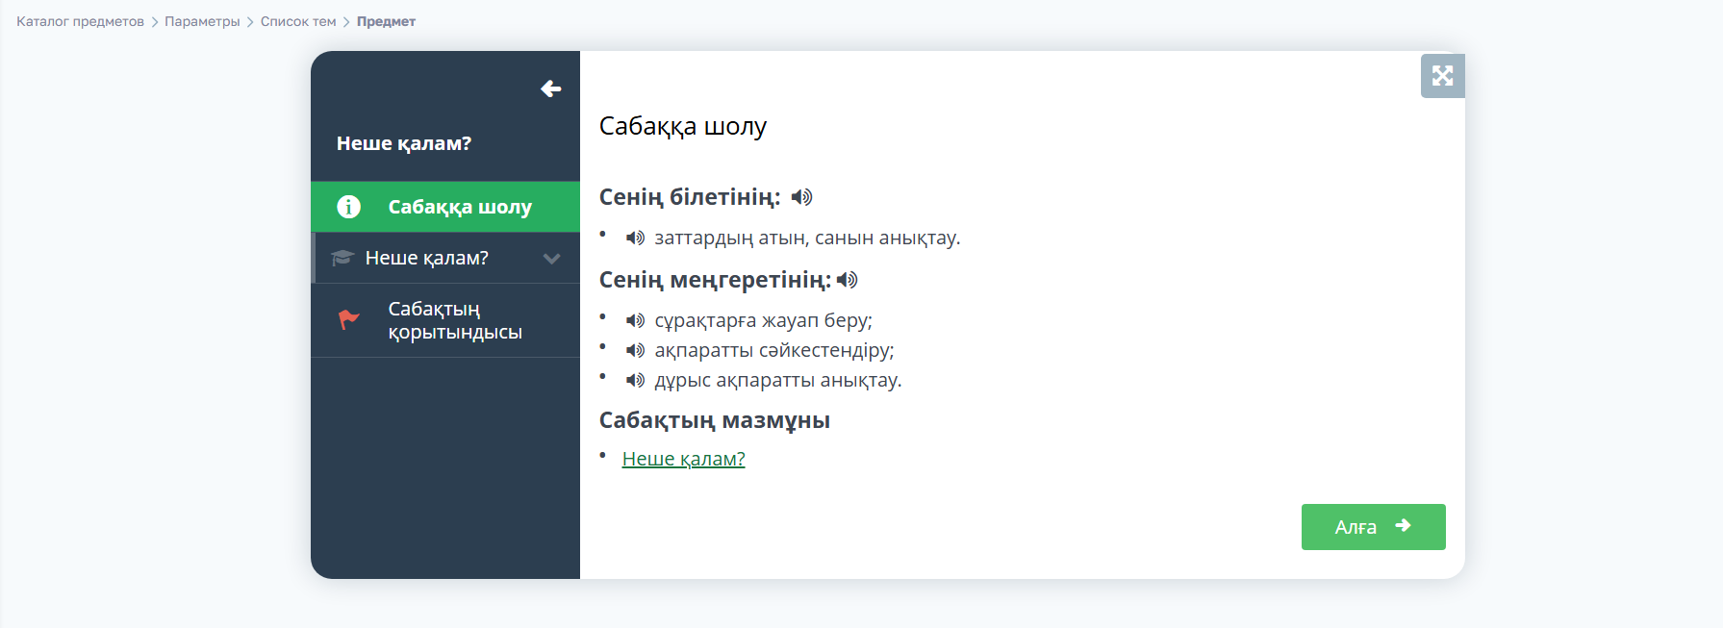Select 'Сабаққа шолу' sidebar tab
The width and height of the screenshot is (1723, 628).
(x=459, y=207)
